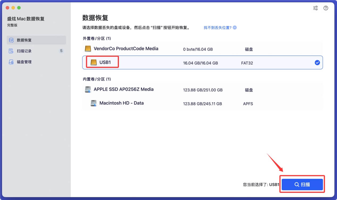
Task: Click the APPLE SSD drive icon
Action: (88, 89)
